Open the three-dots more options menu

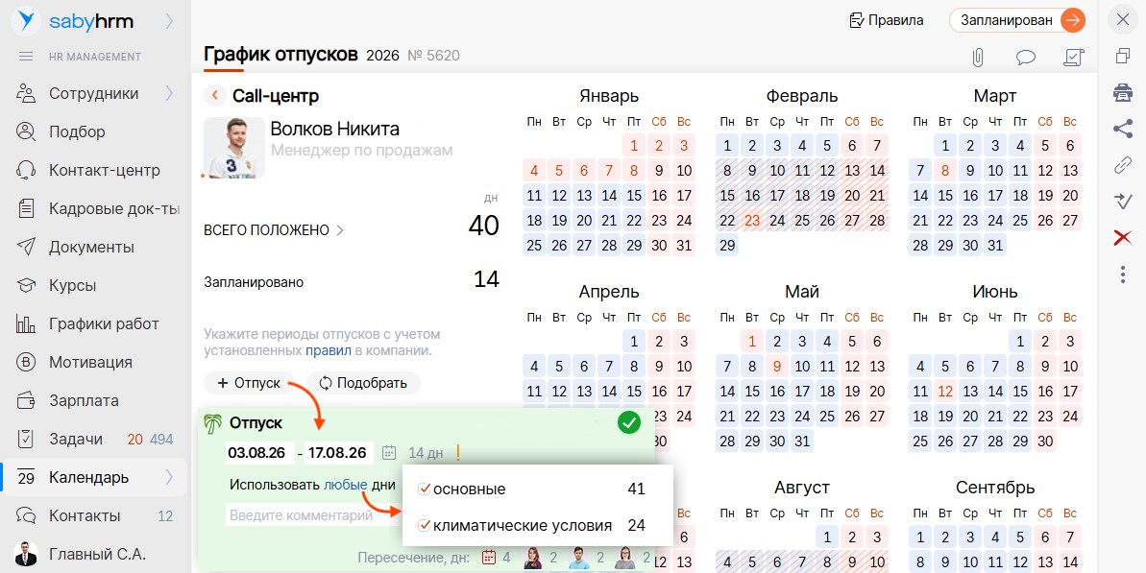coord(1123,275)
